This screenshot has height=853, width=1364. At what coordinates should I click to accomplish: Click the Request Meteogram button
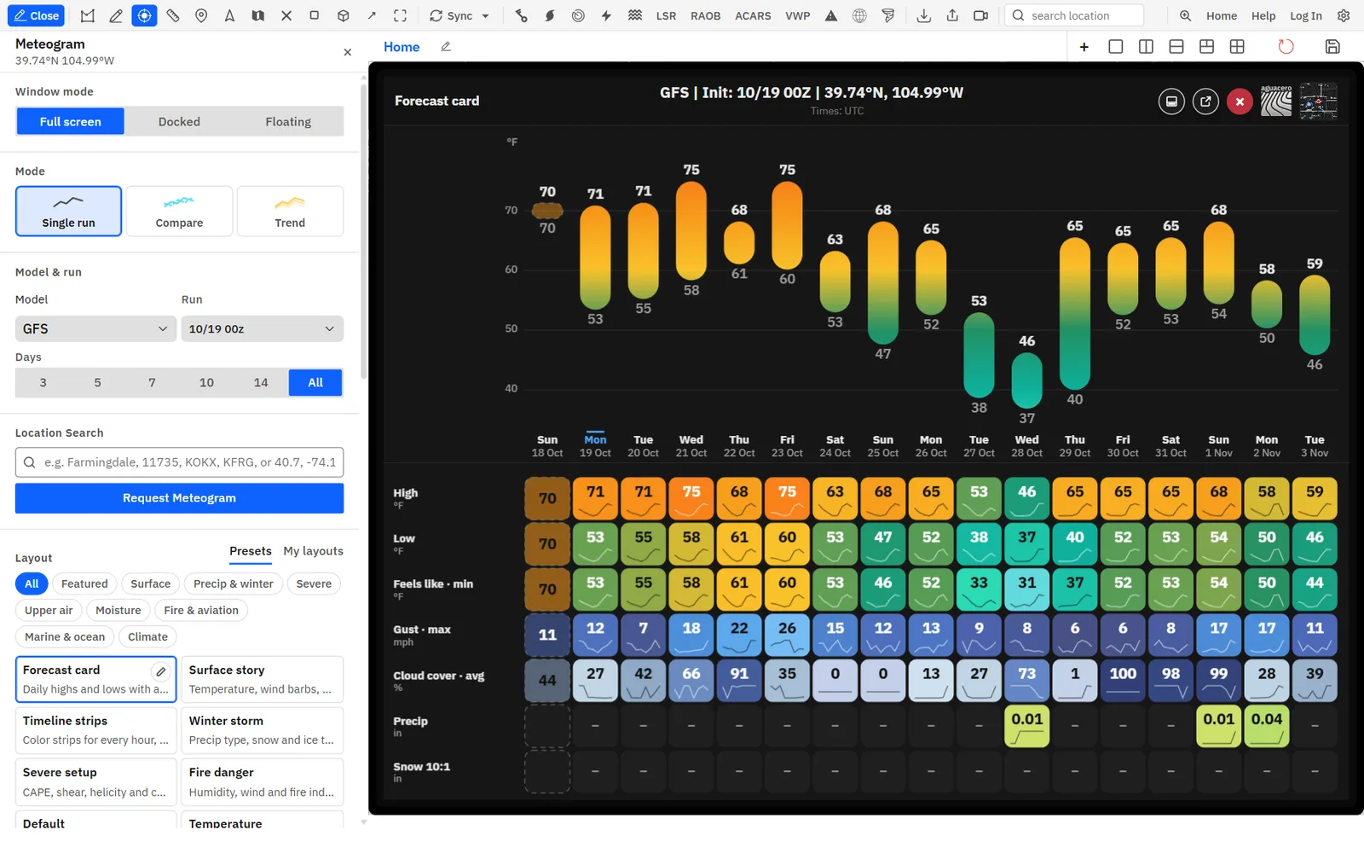click(x=179, y=498)
